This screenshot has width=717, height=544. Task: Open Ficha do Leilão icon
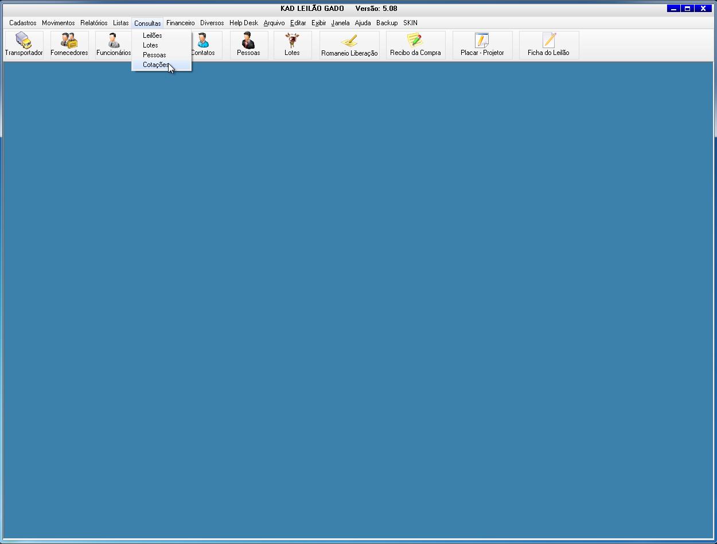tap(549, 45)
